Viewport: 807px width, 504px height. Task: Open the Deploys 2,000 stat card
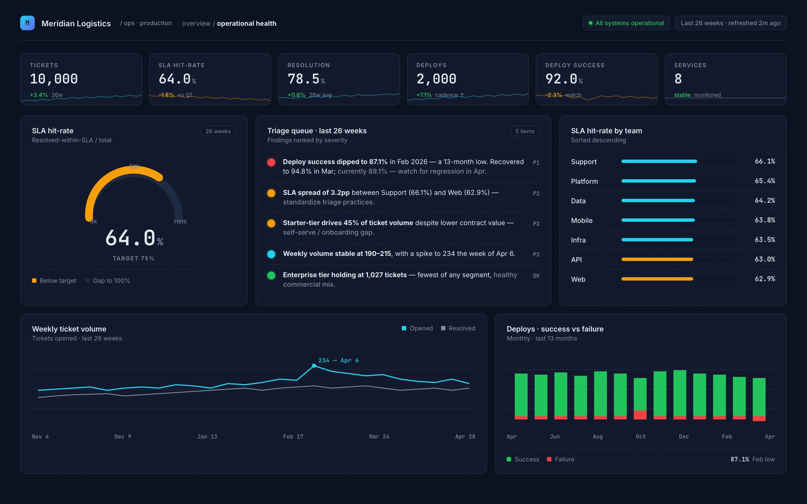468,79
